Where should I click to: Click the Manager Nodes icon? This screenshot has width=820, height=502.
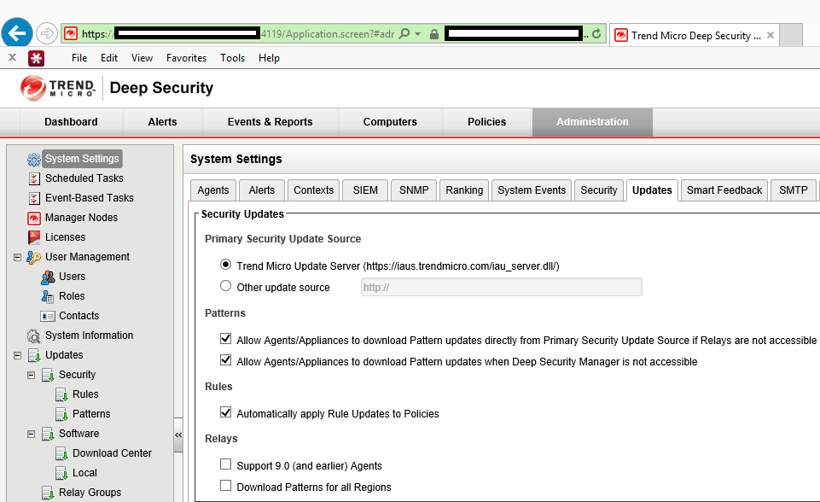[34, 218]
